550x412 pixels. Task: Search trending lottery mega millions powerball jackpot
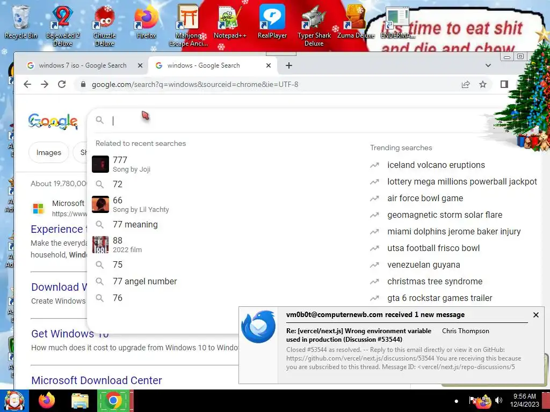(462, 181)
